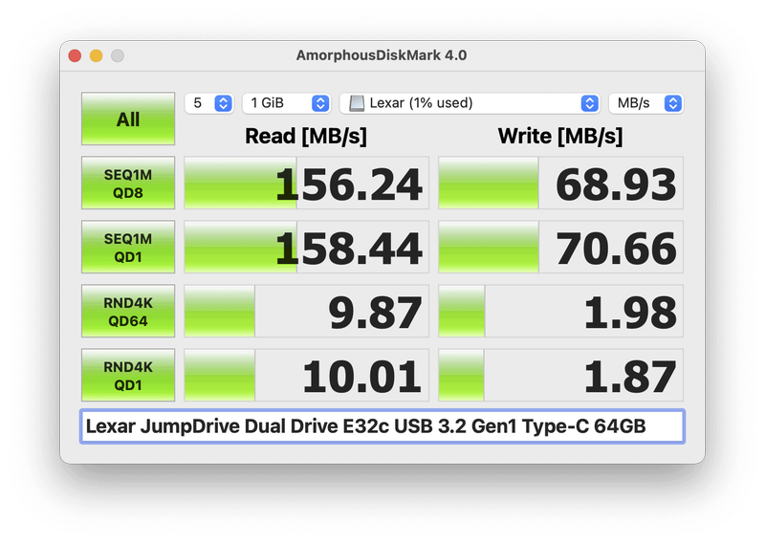Select the 70.66 sequential write result
Screen dimensions: 765x543
click(x=560, y=247)
